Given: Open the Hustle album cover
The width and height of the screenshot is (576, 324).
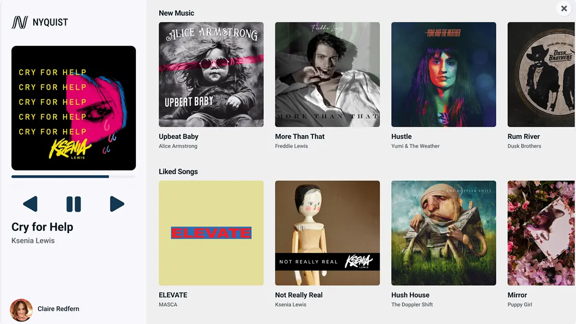Looking at the screenshot, I should point(444,74).
